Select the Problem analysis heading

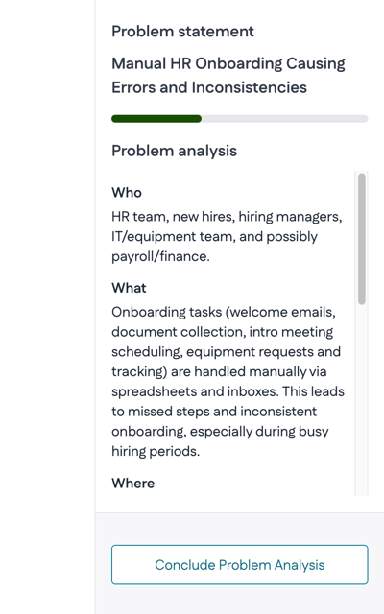(175, 151)
